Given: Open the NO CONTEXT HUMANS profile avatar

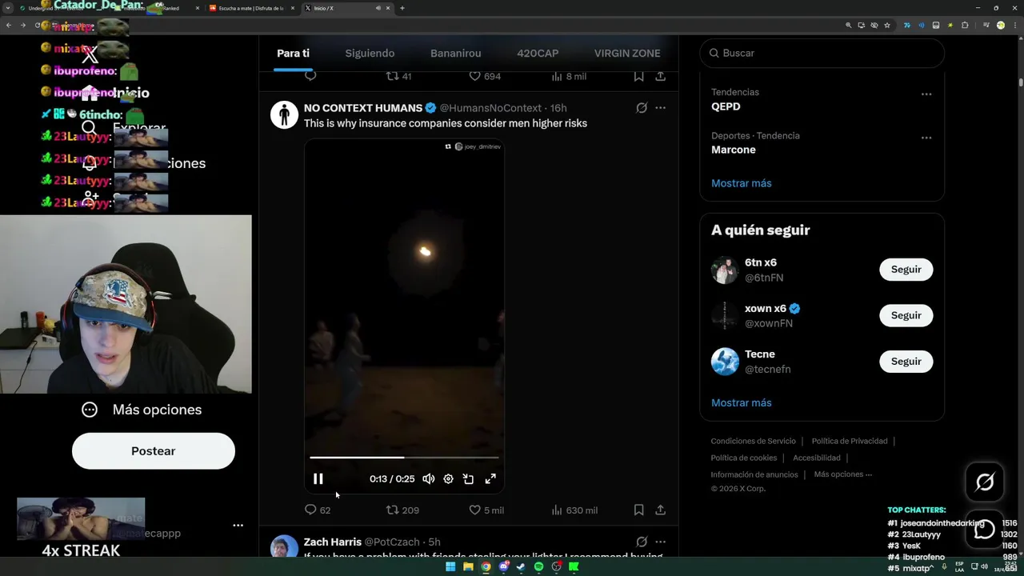Looking at the screenshot, I should tap(284, 115).
